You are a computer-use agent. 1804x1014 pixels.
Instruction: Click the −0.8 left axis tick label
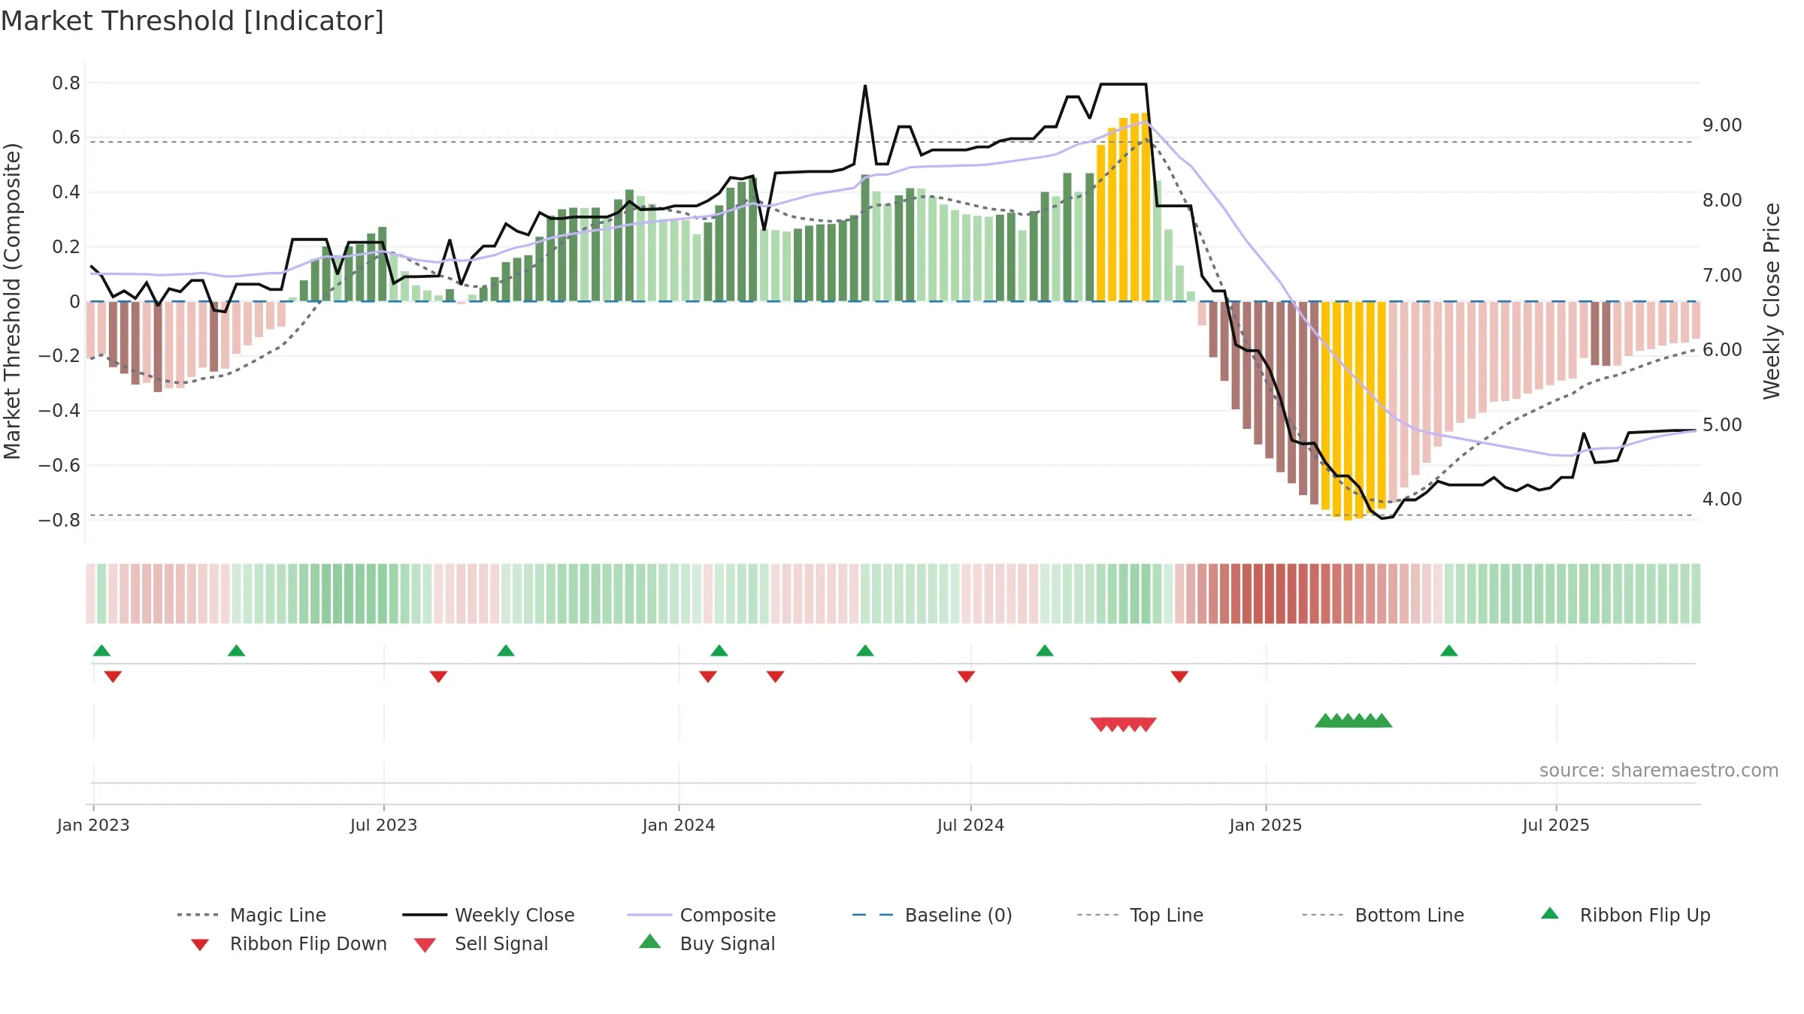click(59, 520)
